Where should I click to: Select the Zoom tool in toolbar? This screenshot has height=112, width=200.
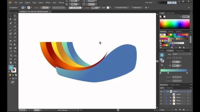click(15, 62)
